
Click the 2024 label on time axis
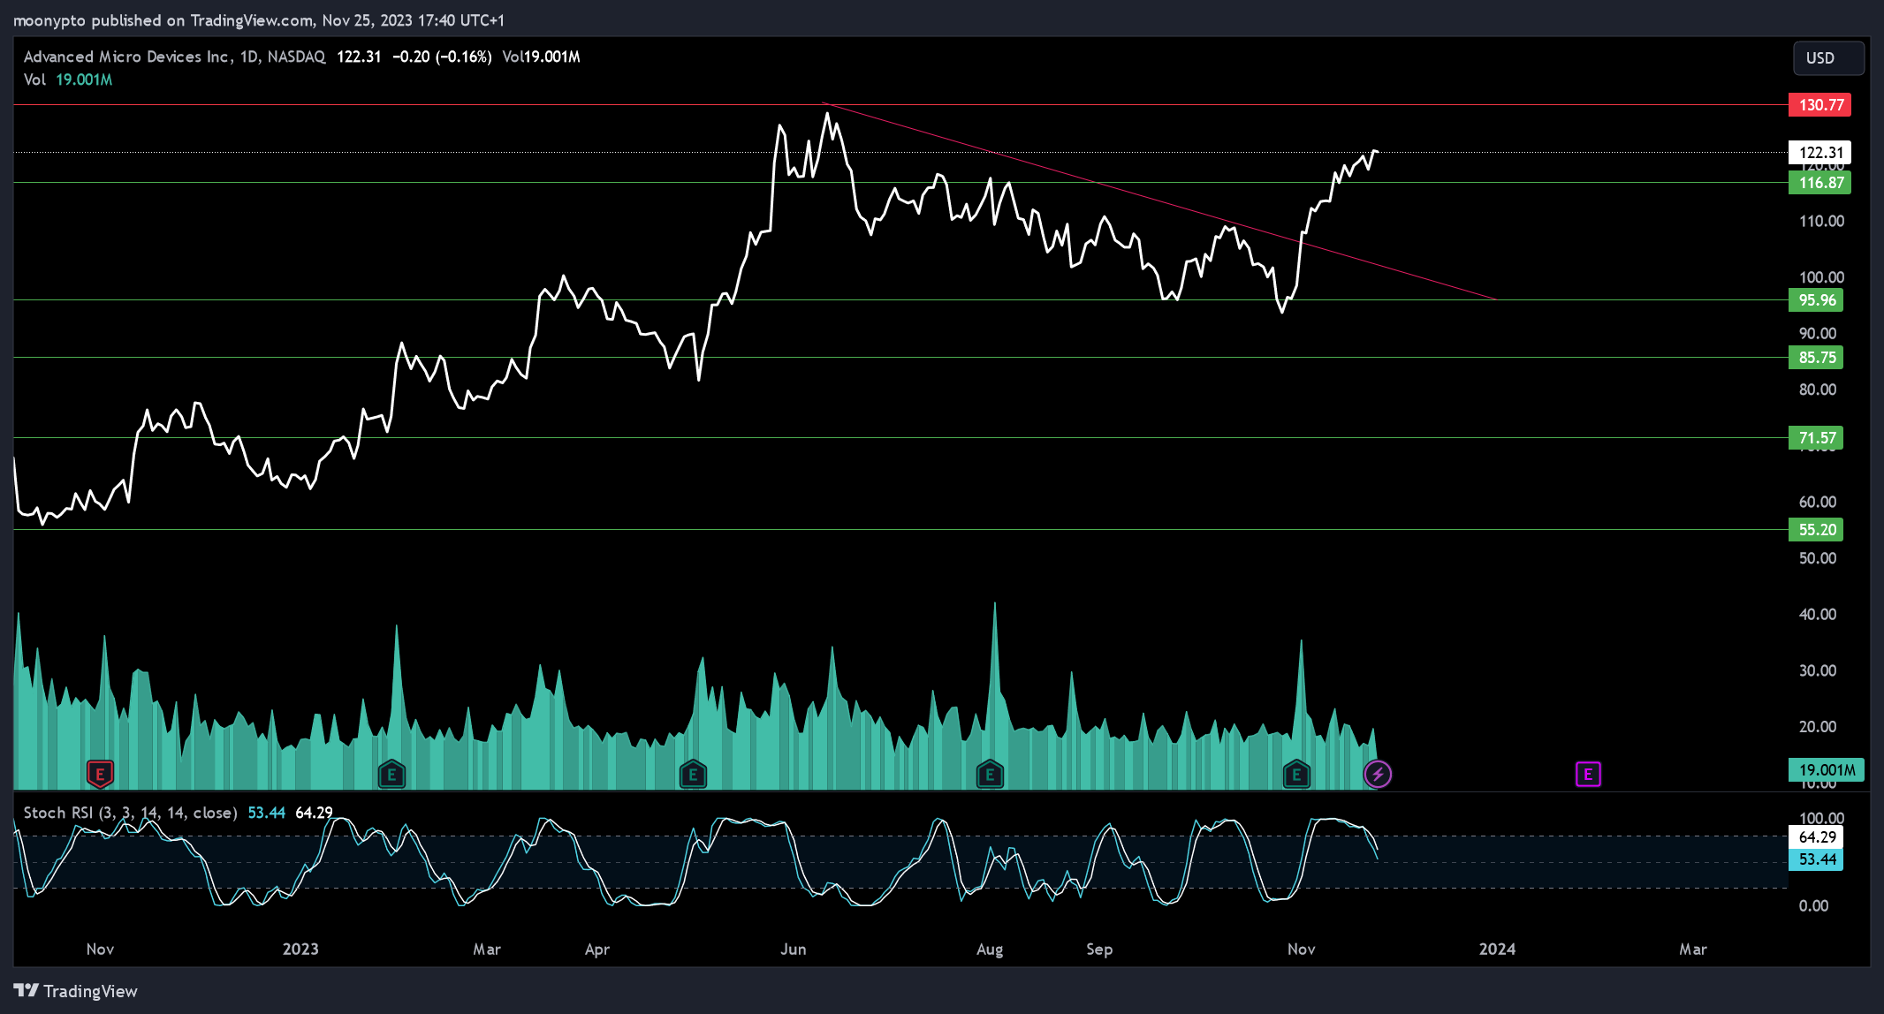[x=1497, y=949]
